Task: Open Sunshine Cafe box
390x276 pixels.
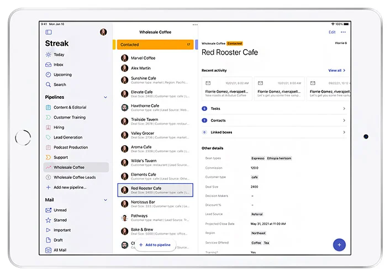Action: [x=155, y=80]
